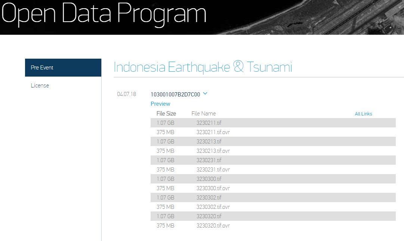This screenshot has width=404, height=241.
Task: Click the All Links option
Action: click(363, 114)
